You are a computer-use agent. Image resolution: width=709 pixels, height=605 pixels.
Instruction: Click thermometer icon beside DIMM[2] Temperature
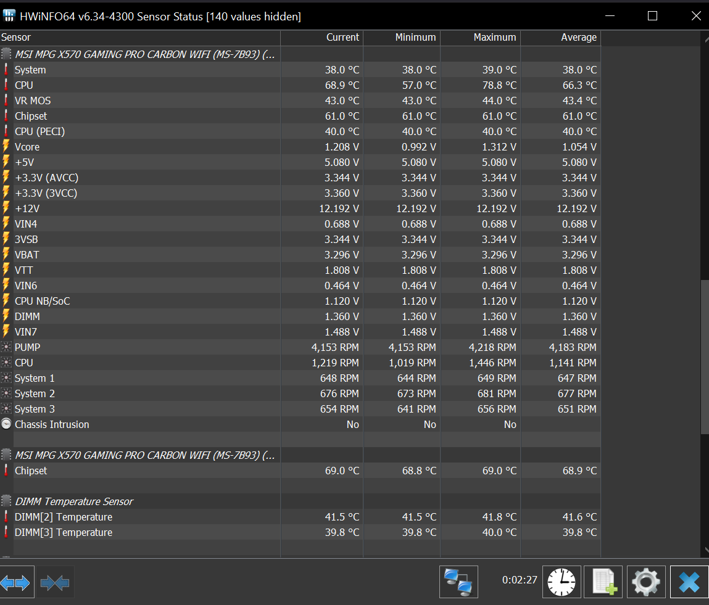tap(6, 516)
